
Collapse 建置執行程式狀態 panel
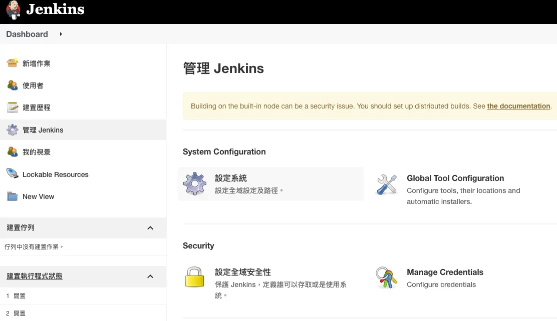[x=150, y=276]
